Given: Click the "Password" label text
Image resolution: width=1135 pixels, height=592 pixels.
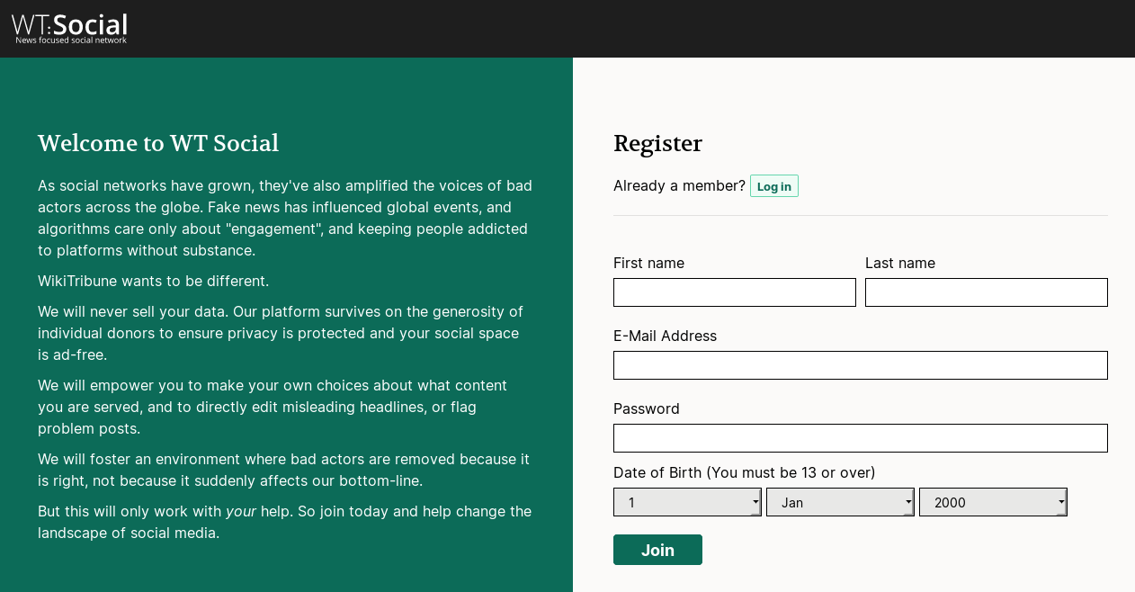Looking at the screenshot, I should pyautogui.click(x=646, y=408).
